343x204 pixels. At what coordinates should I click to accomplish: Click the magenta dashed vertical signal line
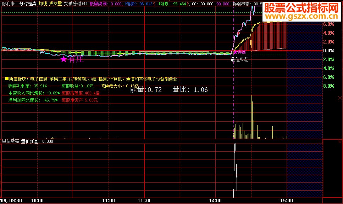coord(233,72)
